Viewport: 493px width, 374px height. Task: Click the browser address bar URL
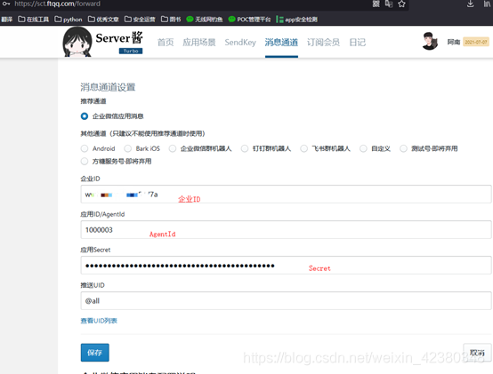coord(57,4)
